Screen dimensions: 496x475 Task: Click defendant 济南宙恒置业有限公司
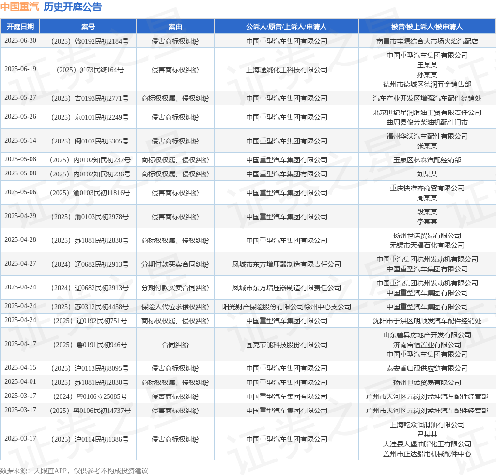pos(427,345)
